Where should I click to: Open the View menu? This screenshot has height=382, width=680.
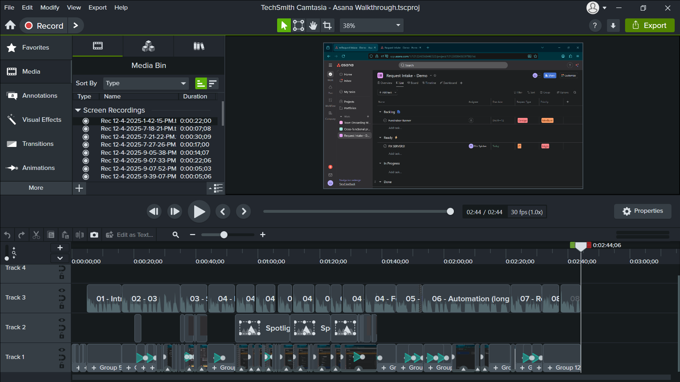[x=74, y=7]
